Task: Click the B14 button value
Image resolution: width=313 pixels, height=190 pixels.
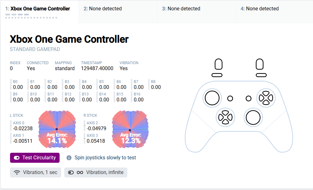Action: click(x=104, y=100)
